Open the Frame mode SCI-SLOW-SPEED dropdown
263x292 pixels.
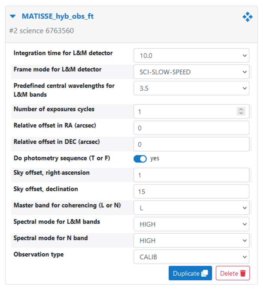tap(191, 72)
